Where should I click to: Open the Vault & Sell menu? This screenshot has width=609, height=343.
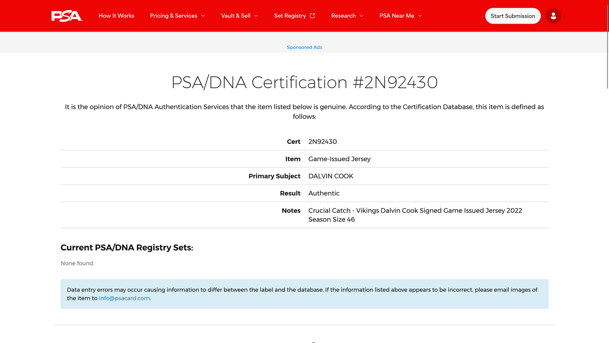236,16
